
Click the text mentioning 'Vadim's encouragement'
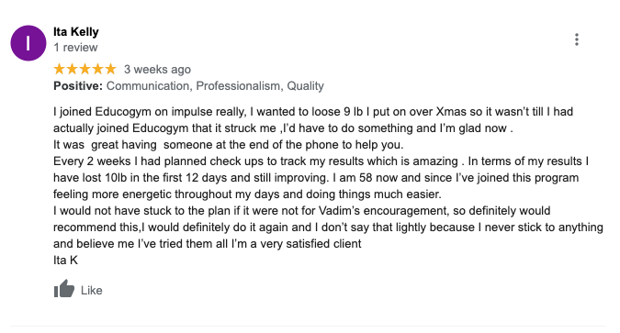301,211
